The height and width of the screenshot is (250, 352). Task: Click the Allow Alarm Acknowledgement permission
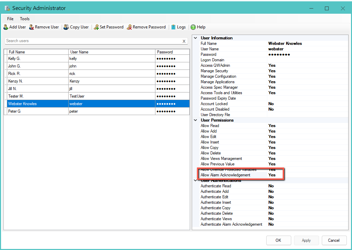click(x=273, y=175)
